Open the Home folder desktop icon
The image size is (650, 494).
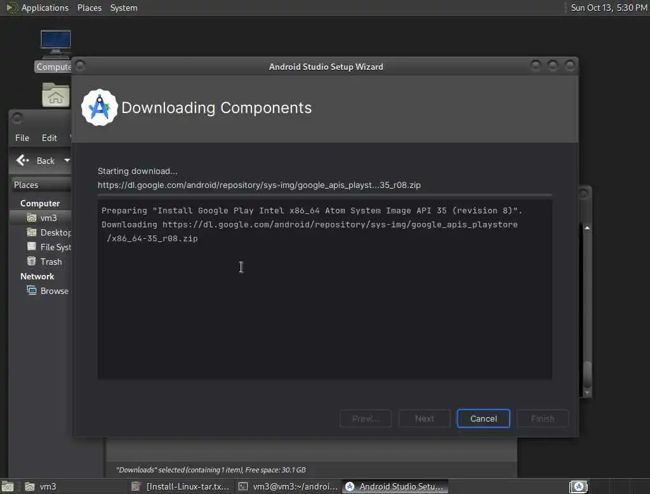point(56,95)
